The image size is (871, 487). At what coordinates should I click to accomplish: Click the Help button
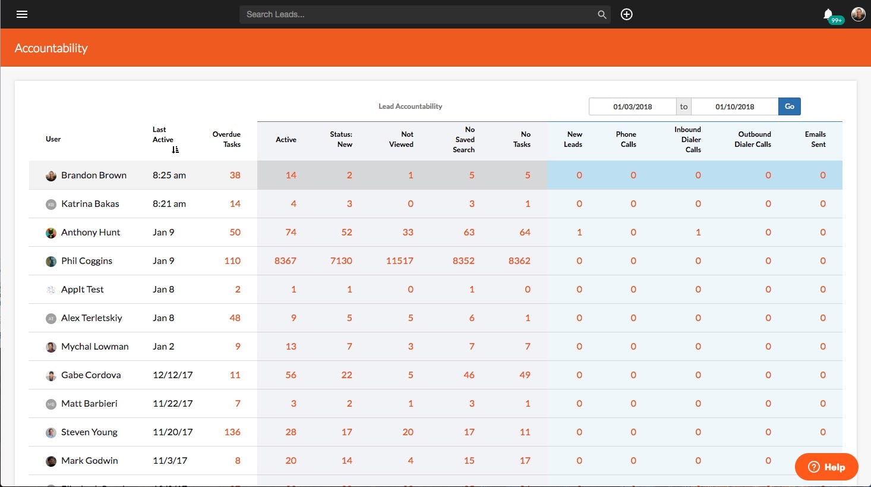pyautogui.click(x=826, y=467)
